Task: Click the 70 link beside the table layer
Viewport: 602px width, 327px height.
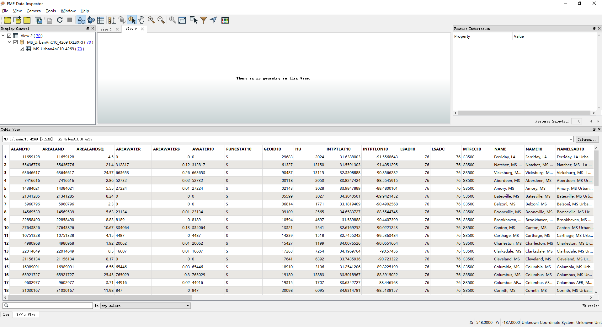Action: pos(80,49)
